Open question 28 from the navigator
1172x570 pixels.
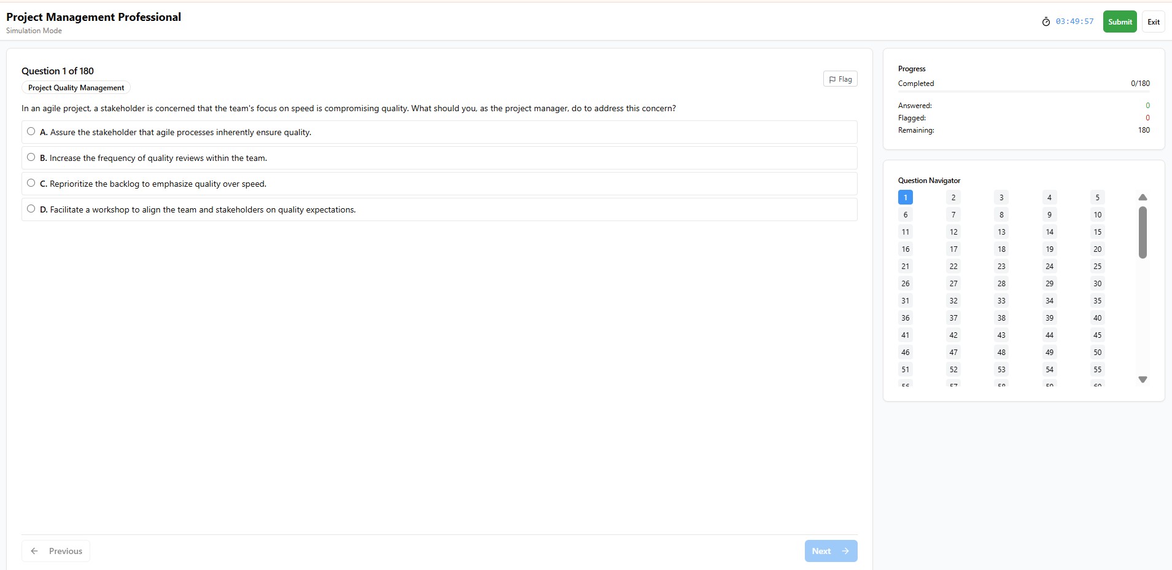pos(1001,284)
